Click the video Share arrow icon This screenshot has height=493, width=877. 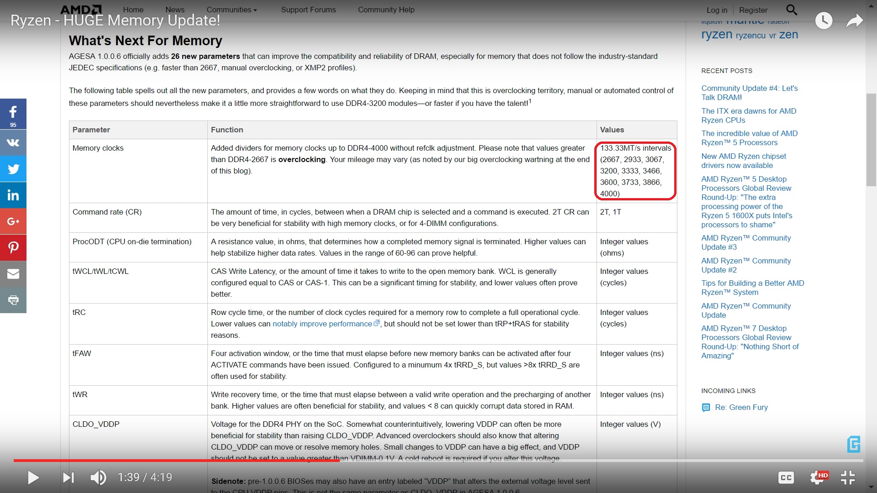pyautogui.click(x=854, y=21)
